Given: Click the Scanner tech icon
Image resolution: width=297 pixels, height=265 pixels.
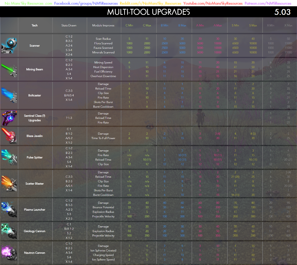Looking at the screenshot, I should [x=9, y=46].
